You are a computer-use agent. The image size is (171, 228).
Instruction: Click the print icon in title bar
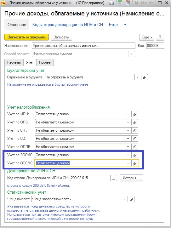click(112, 3)
